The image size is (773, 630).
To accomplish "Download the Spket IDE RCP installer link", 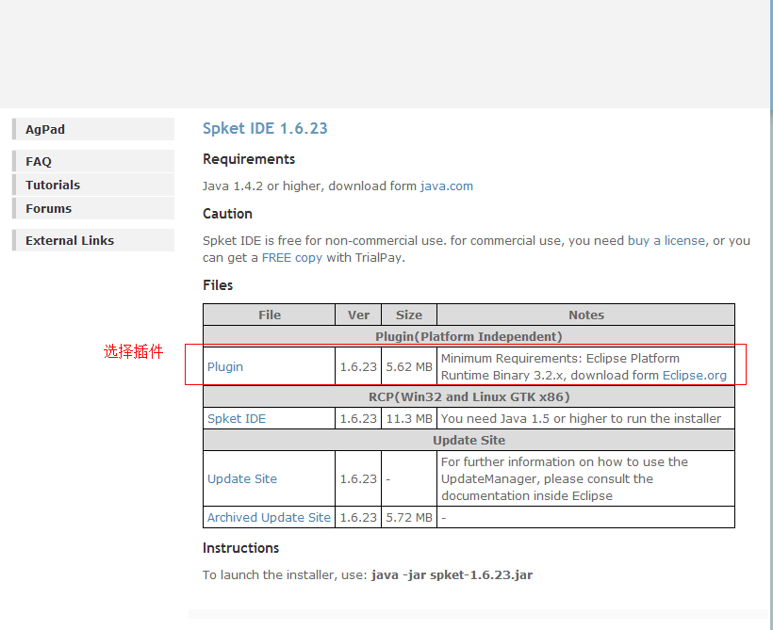I will point(237,419).
